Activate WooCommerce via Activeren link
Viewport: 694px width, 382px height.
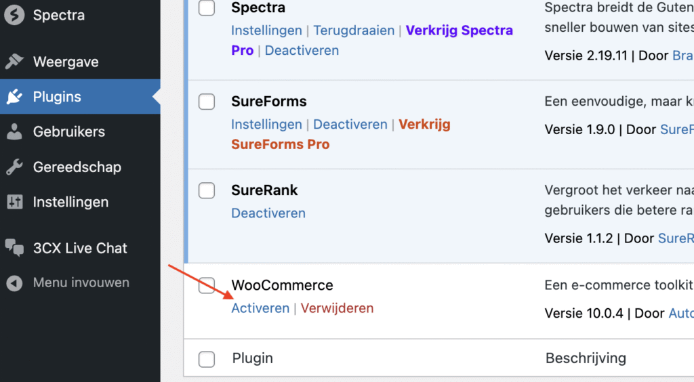(x=260, y=308)
